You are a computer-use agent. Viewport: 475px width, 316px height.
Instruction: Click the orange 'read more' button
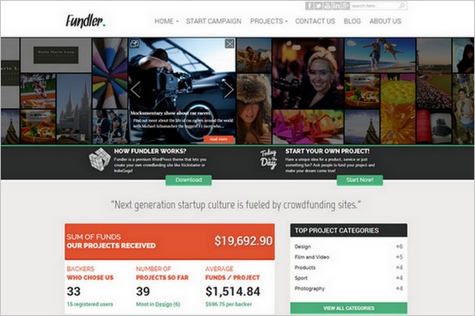click(x=218, y=139)
